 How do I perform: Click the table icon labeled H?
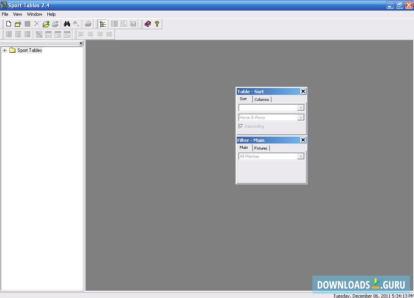[x=58, y=34]
